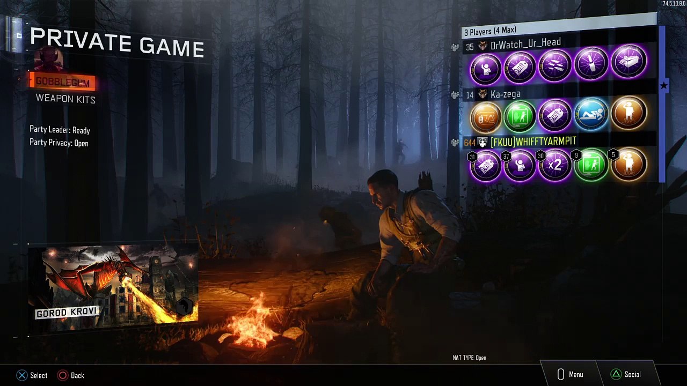Select WHIFFTYARMPIT's purple person gobblegum
The width and height of the screenshot is (687, 386).
[520, 165]
